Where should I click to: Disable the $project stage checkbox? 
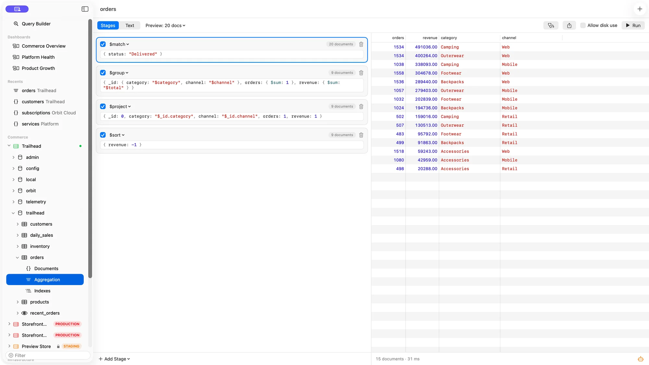click(x=103, y=107)
